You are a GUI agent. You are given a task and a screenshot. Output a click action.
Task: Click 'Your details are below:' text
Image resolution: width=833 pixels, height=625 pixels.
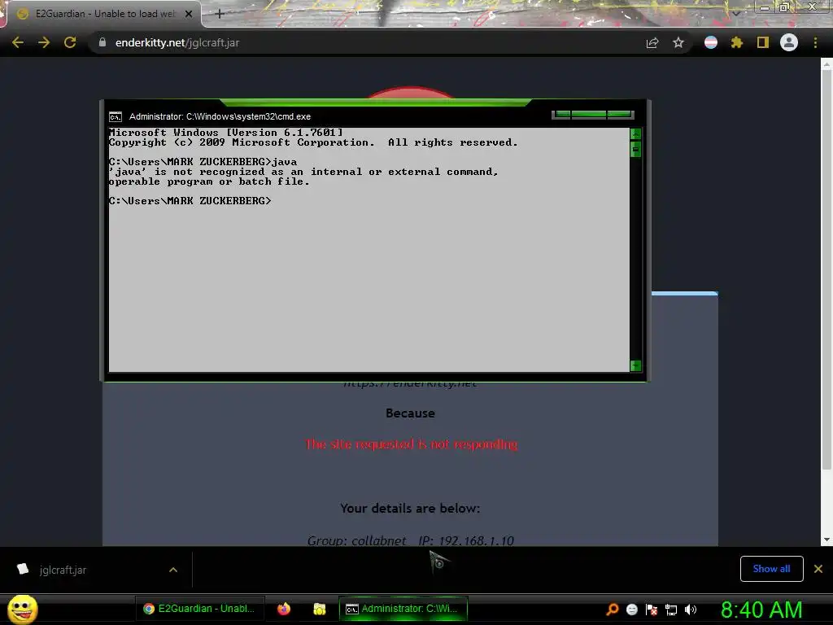click(x=410, y=508)
